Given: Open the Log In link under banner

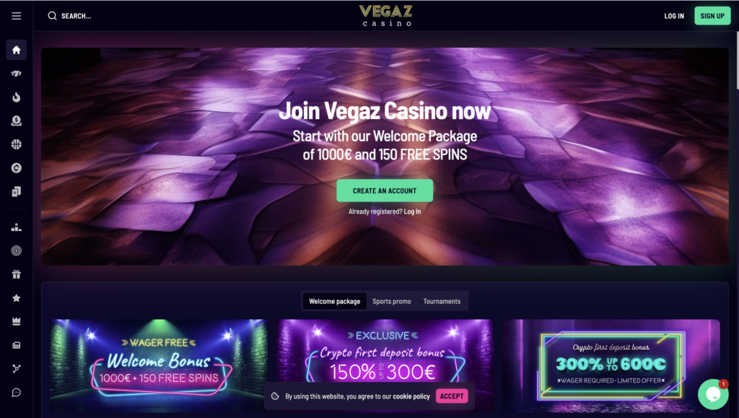Looking at the screenshot, I should [x=412, y=212].
